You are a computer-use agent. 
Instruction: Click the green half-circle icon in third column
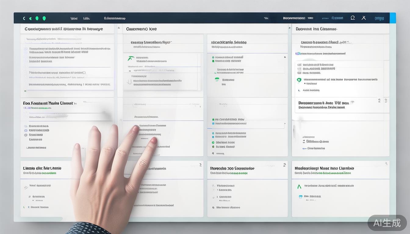coord(217,79)
